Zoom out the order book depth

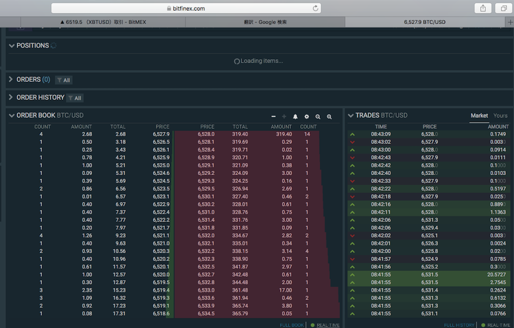318,117
